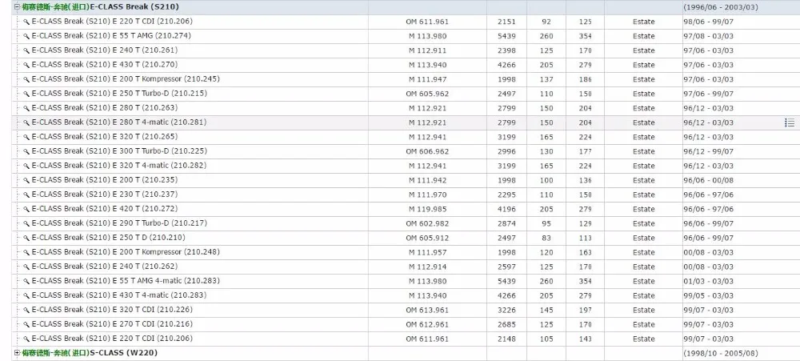The width and height of the screenshot is (800, 361).
Task: Open the magnifier icon for E 300 T Turbo-D (210.225)
Action: (26, 151)
